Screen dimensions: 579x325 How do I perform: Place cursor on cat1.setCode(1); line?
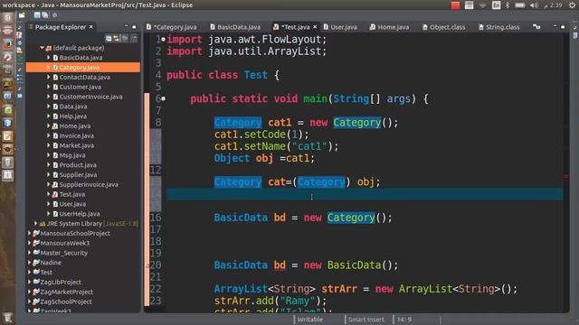pos(261,135)
